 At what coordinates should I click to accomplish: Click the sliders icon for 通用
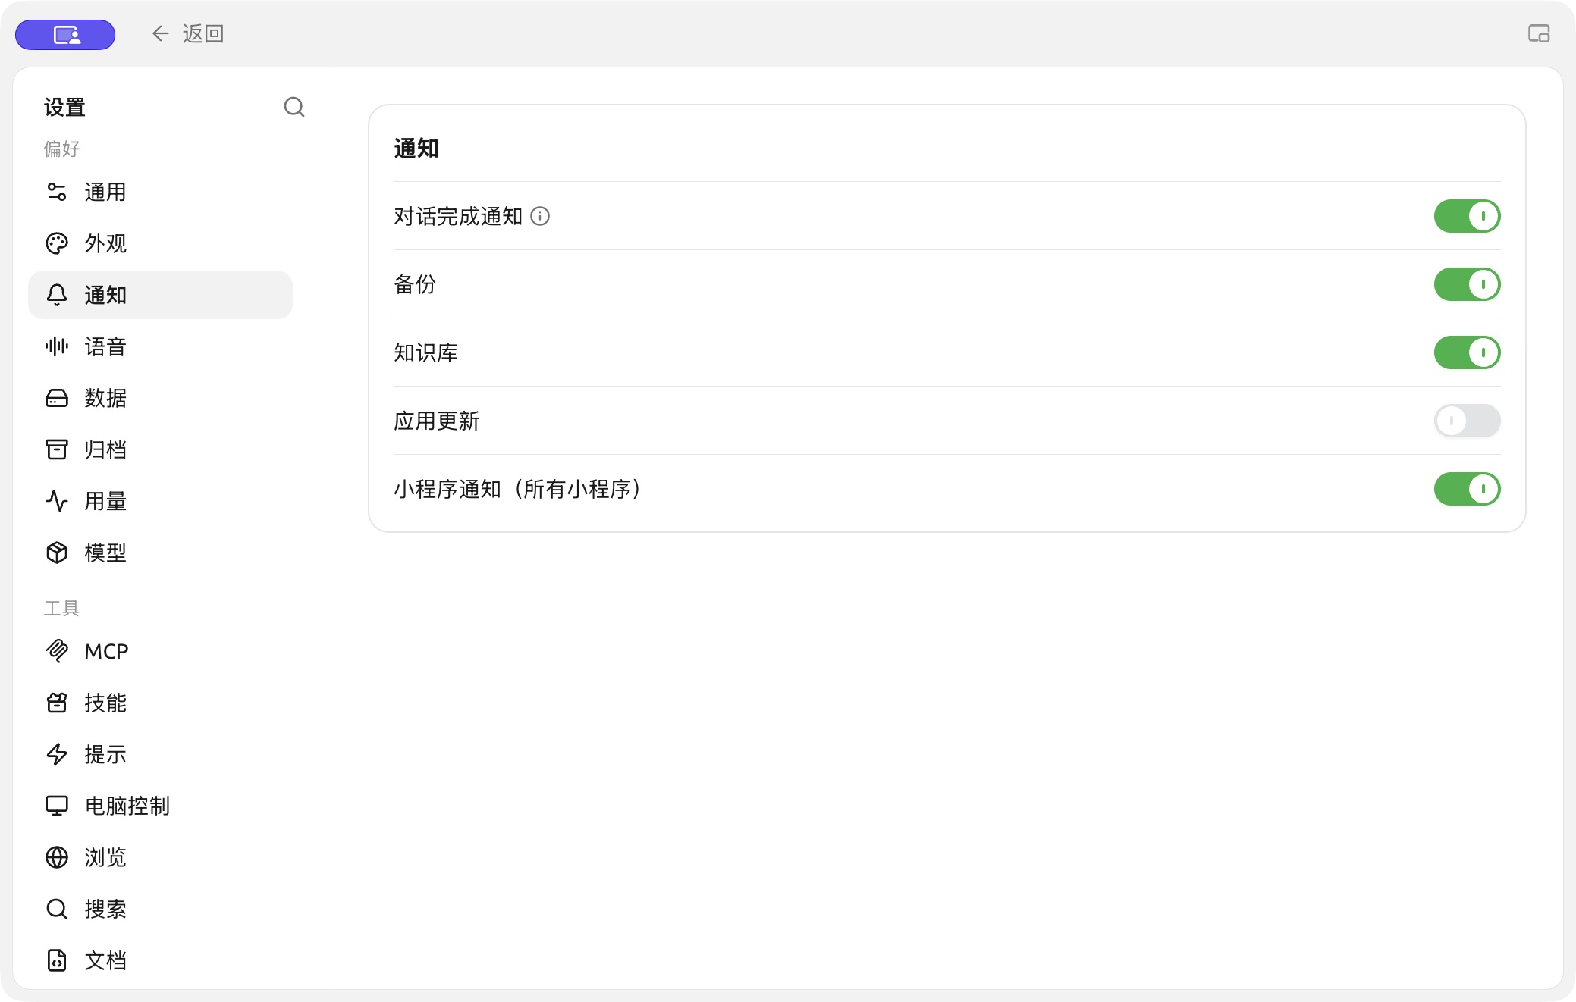click(x=57, y=192)
